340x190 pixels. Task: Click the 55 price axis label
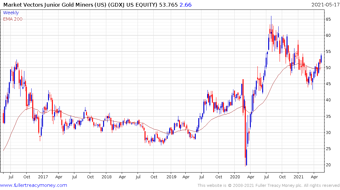[328, 52]
